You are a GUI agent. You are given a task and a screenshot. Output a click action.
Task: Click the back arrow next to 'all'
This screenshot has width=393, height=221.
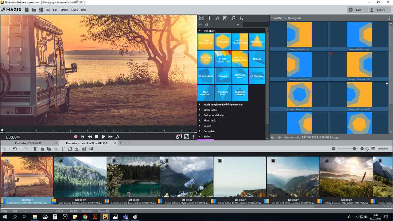[201, 25]
